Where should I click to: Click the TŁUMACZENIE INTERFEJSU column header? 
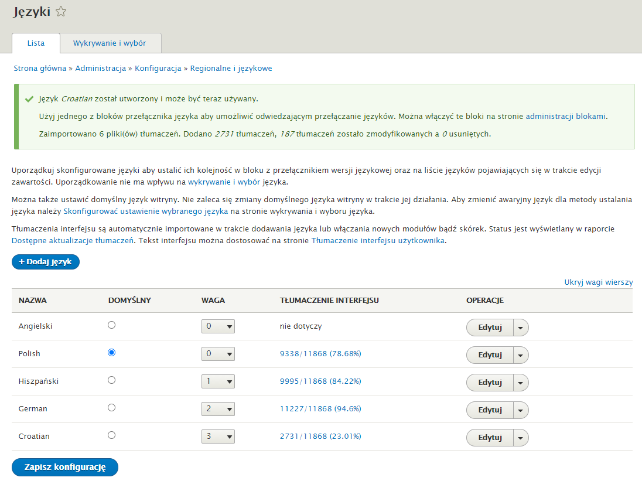329,300
